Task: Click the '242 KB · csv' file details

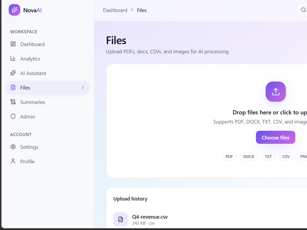Action: coord(143,223)
